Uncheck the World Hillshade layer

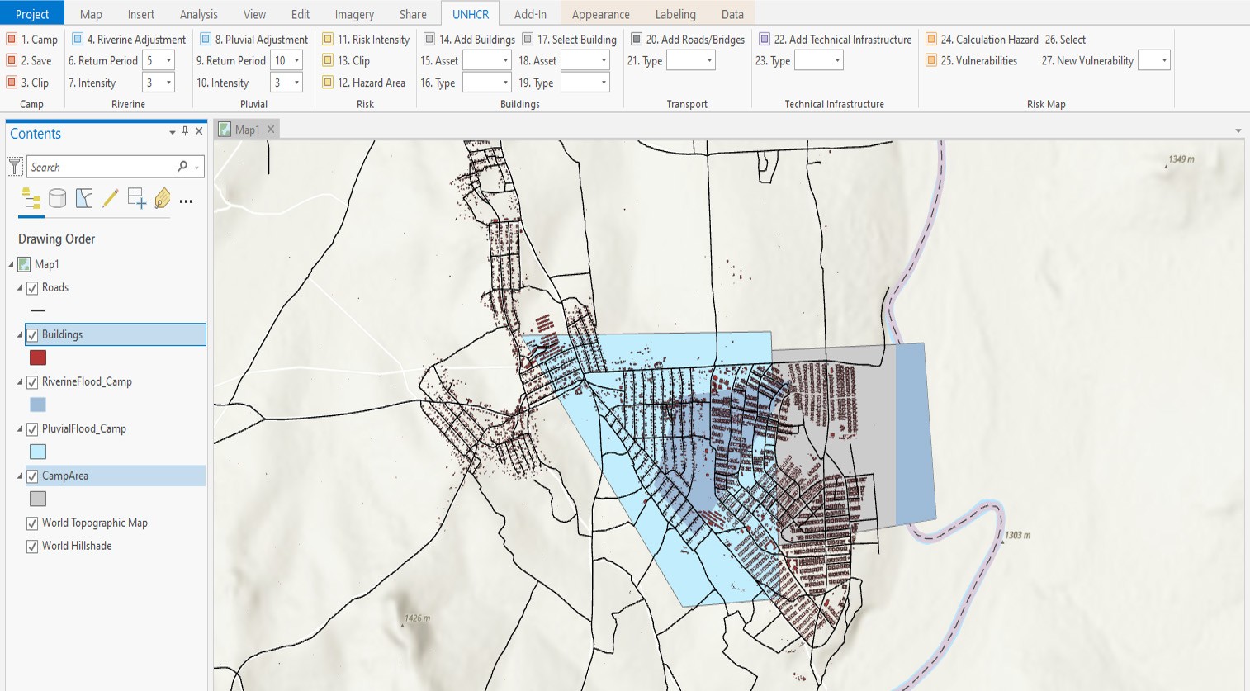coord(32,546)
